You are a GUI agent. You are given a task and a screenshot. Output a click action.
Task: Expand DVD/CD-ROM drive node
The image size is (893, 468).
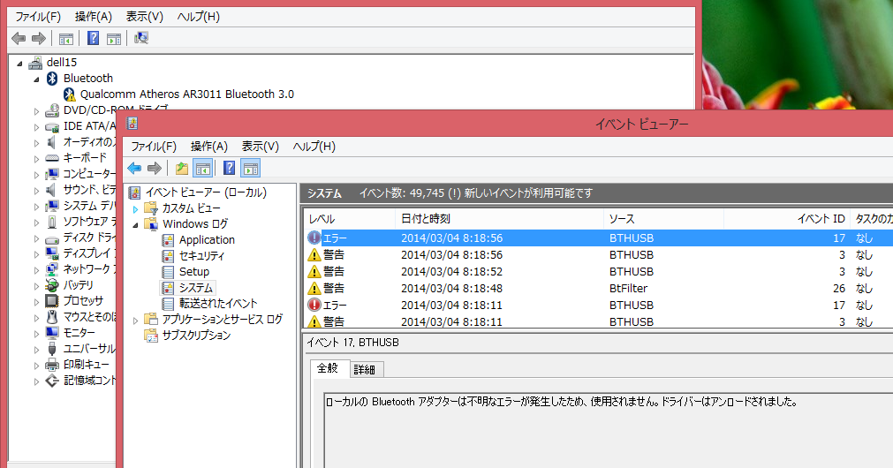36,111
